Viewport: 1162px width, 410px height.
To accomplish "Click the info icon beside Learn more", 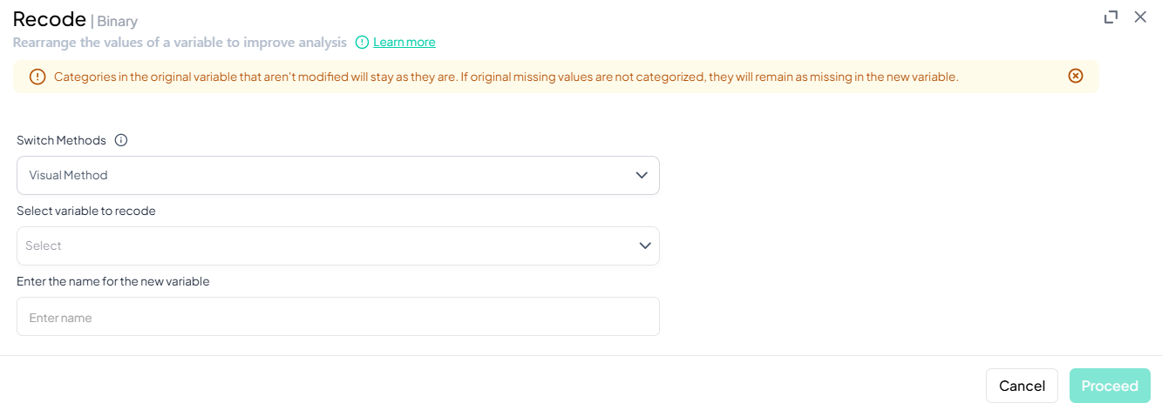I will click(363, 42).
